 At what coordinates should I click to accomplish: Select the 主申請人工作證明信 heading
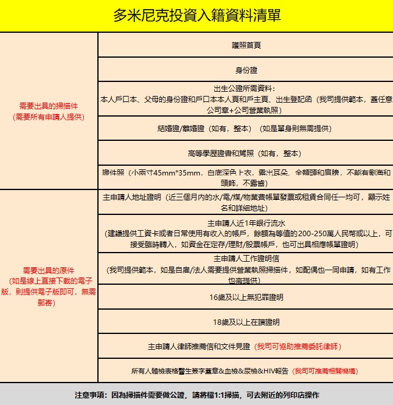[x=246, y=258]
